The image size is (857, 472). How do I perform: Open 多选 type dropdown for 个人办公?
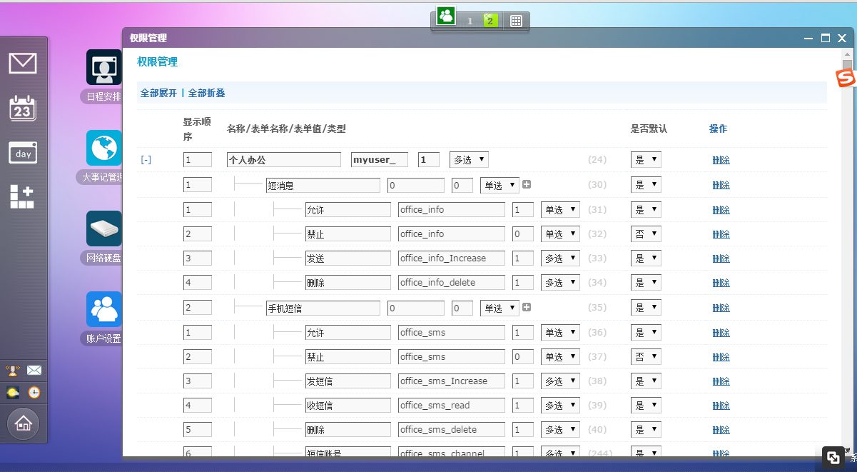click(x=468, y=160)
